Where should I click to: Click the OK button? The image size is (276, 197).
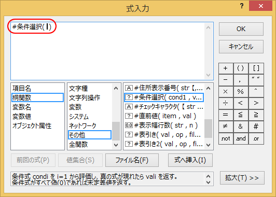tap(241, 29)
